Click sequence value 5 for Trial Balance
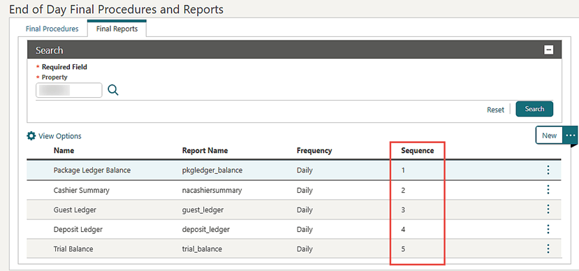 [x=403, y=249]
